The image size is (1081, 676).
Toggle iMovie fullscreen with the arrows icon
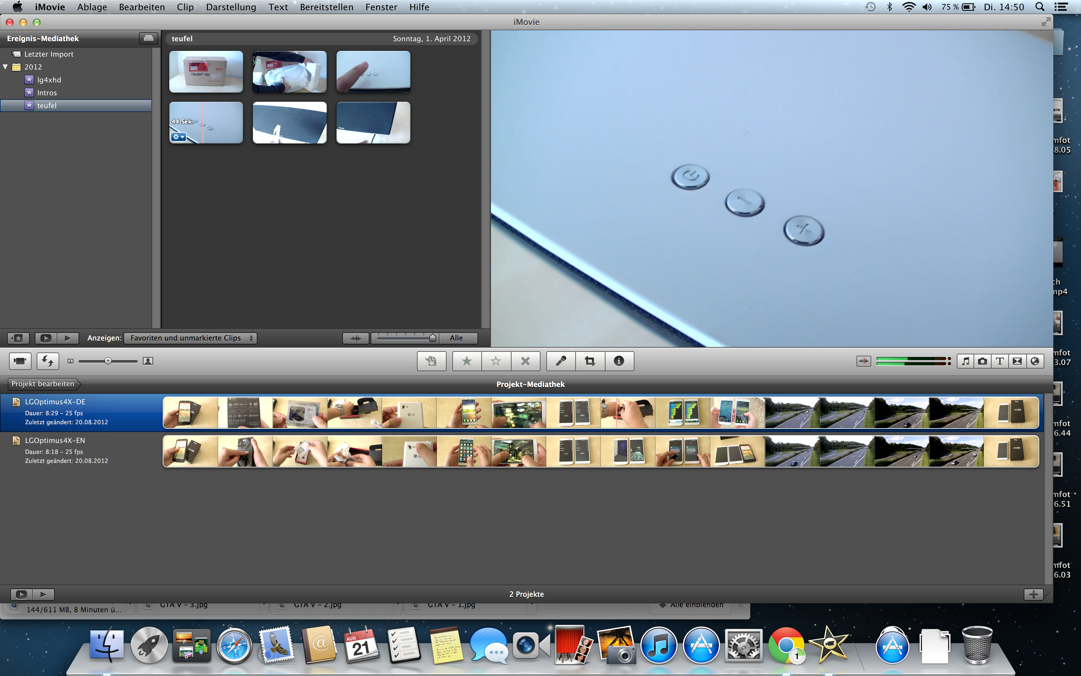pos(1046,22)
